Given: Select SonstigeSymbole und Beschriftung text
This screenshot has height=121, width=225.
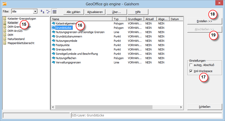Looking at the screenshot, I should (x=77, y=54).
